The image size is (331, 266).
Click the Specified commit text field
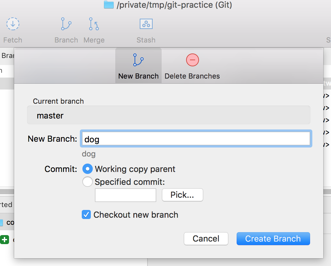(x=125, y=195)
